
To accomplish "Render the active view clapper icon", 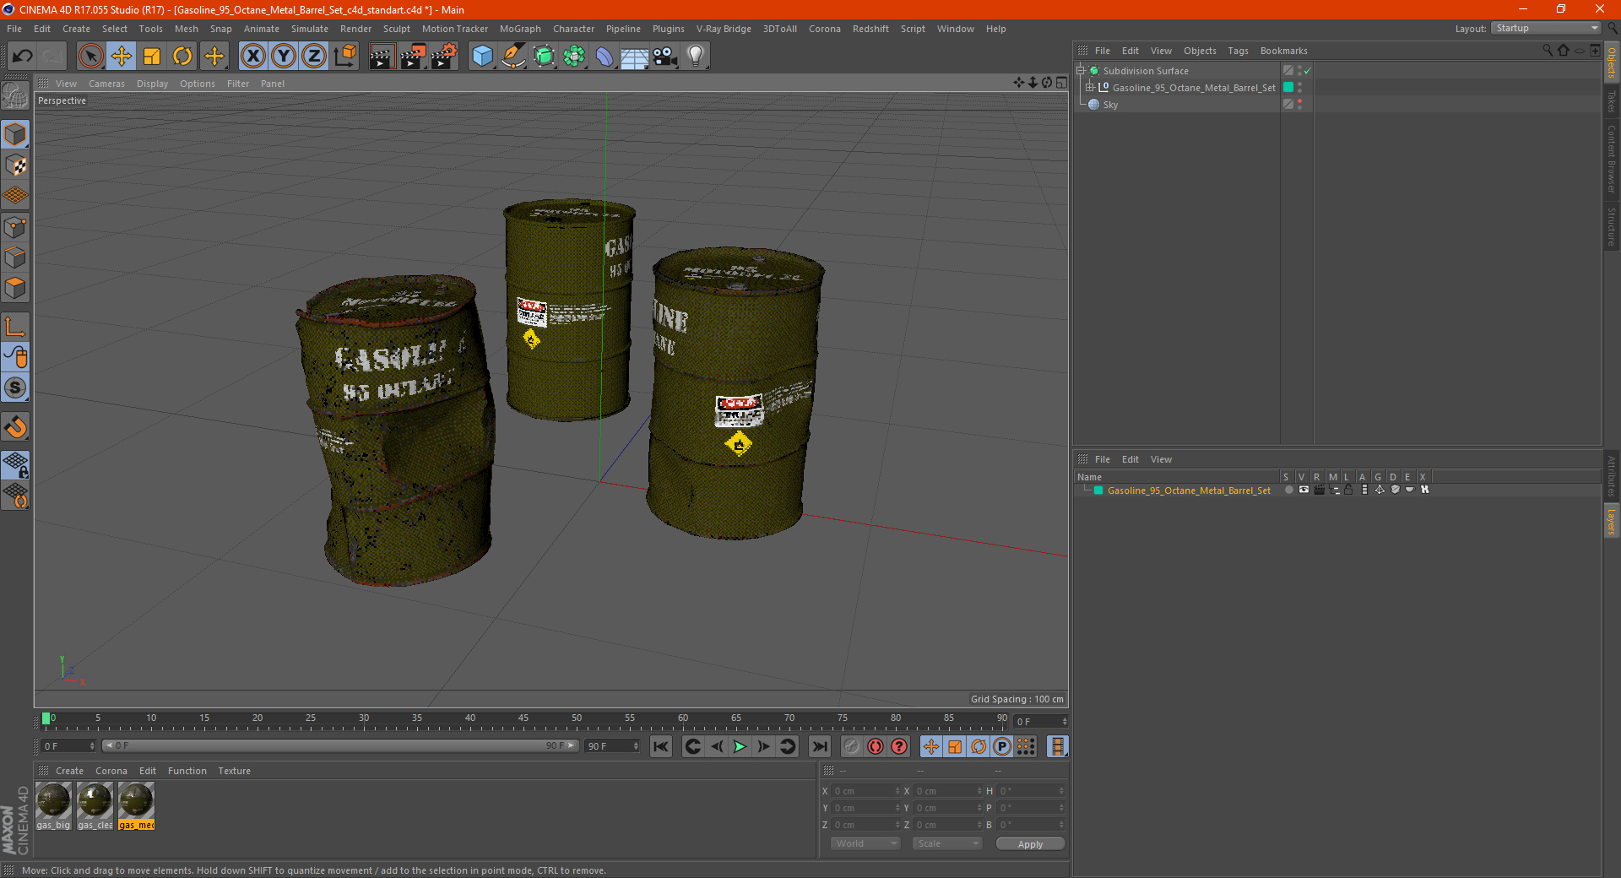I will [382, 57].
